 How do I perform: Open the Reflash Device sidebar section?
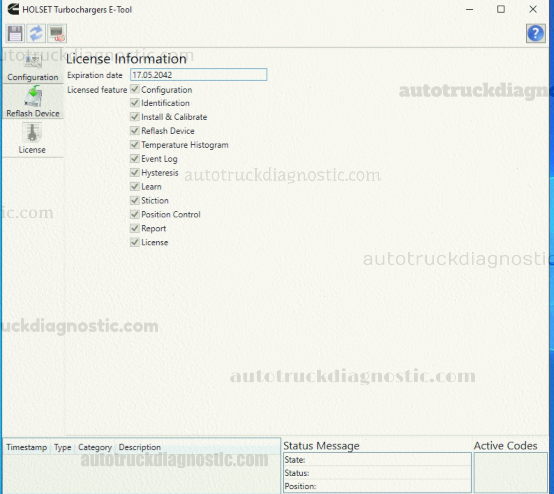(33, 102)
